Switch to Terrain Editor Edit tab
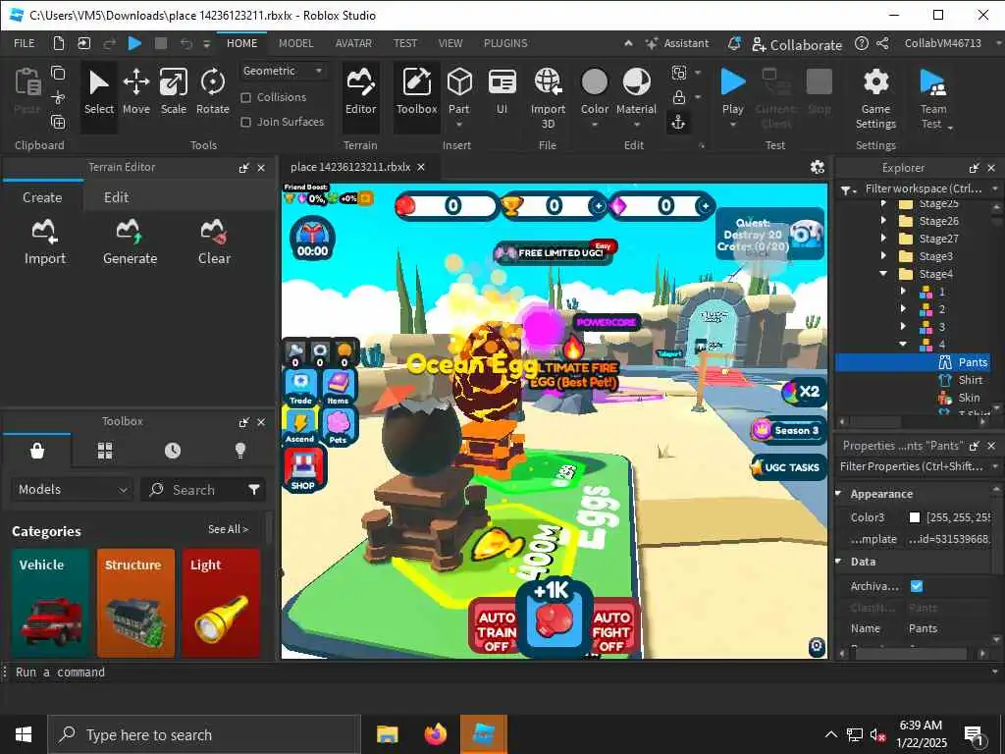Viewport: 1005px width, 754px height. pyautogui.click(x=116, y=197)
